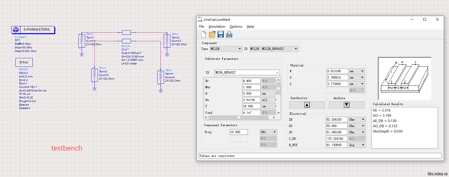
Task: Select the MSub substrate component box
Action: click(24, 62)
